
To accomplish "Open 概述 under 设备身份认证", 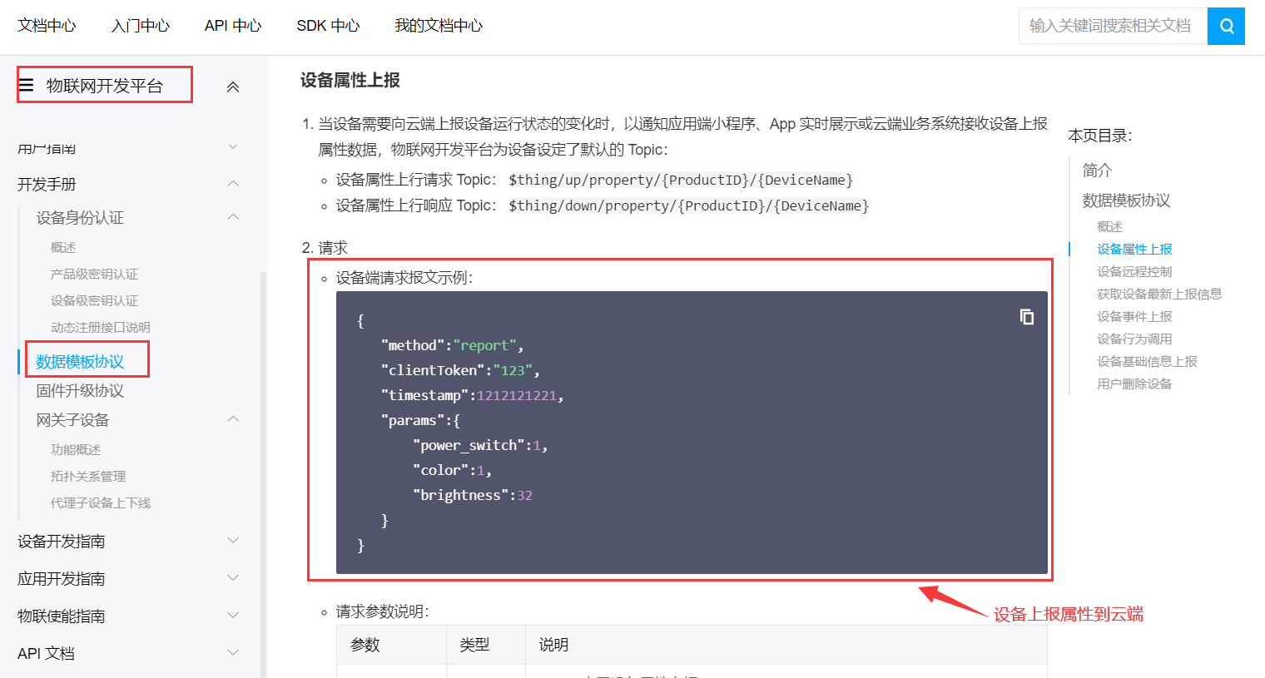I will [63, 247].
